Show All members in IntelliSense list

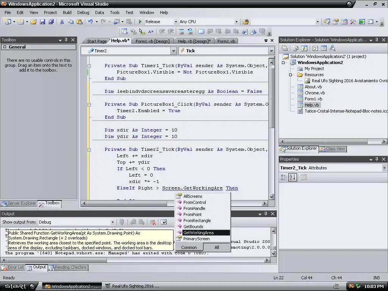pos(217,247)
